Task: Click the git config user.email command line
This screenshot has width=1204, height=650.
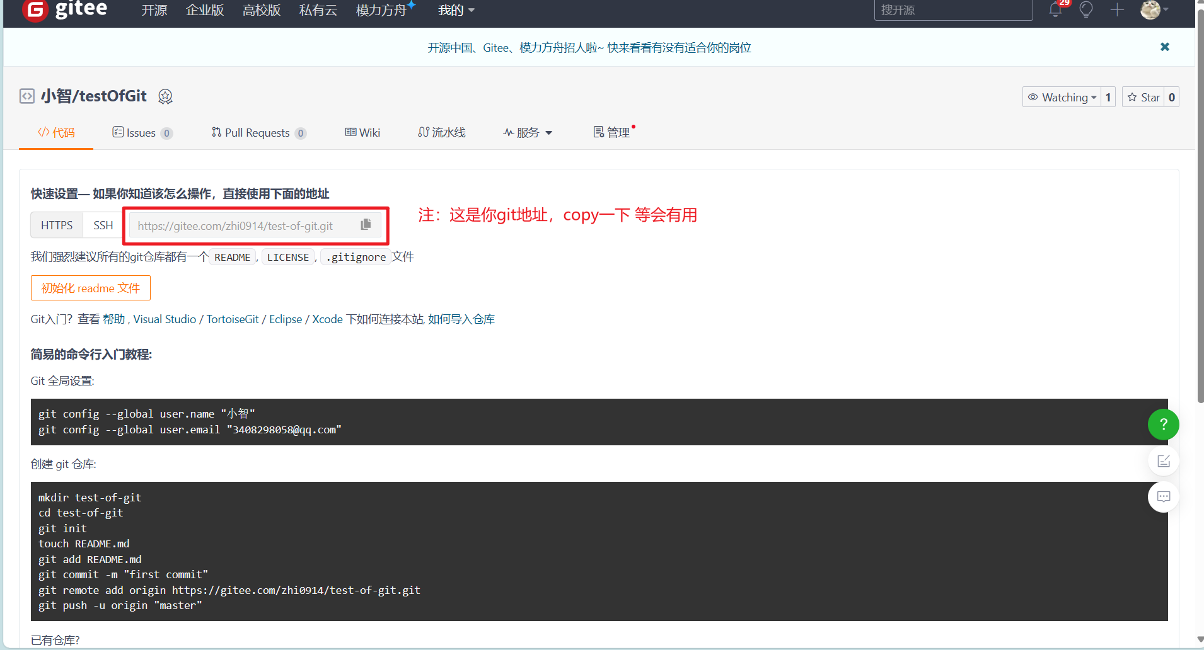Action: tap(190, 430)
